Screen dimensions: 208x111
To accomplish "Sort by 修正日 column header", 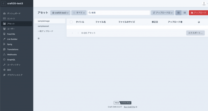I will point(155,22).
